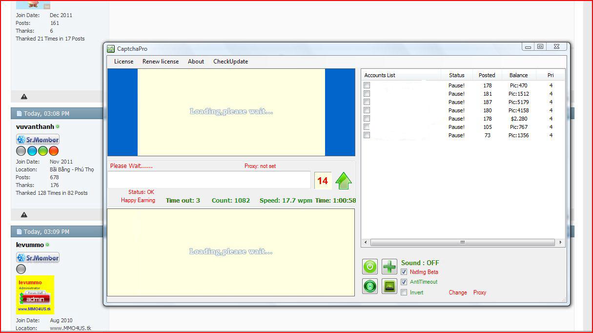The width and height of the screenshot is (593, 333).
Task: Tick the checkbox in the Pic:1512 row
Action: (367, 94)
